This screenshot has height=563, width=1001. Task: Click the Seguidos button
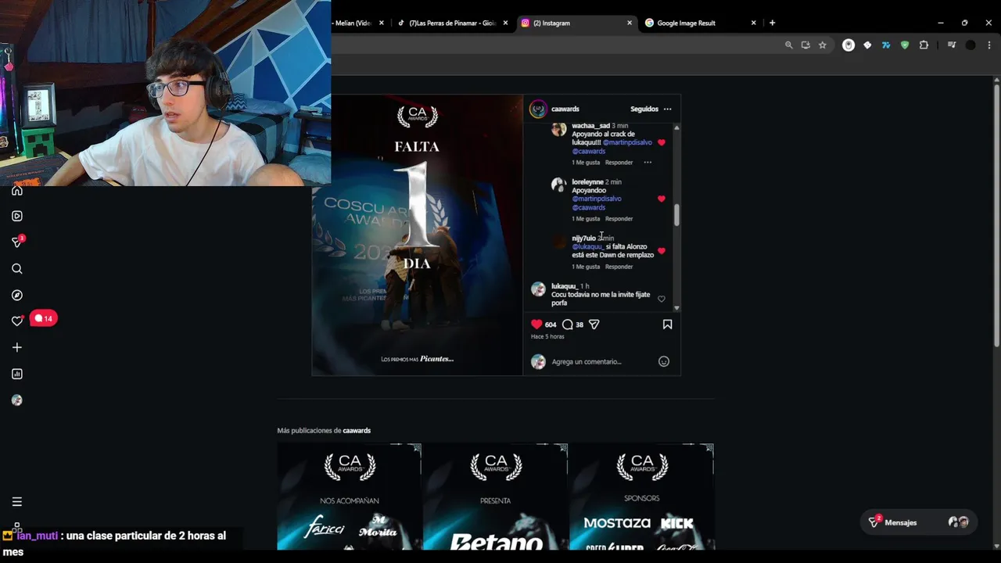tap(644, 109)
